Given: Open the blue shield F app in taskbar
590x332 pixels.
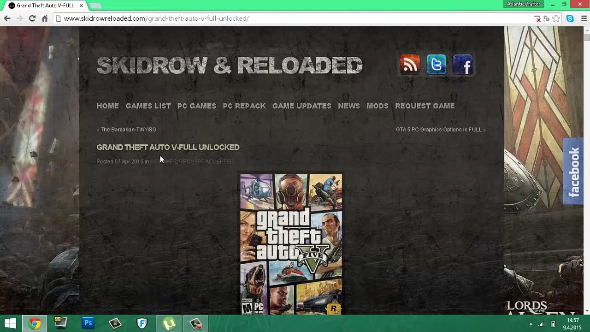Looking at the screenshot, I should point(142,323).
